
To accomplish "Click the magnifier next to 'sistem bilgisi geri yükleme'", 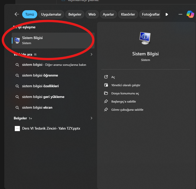I will [17, 97].
